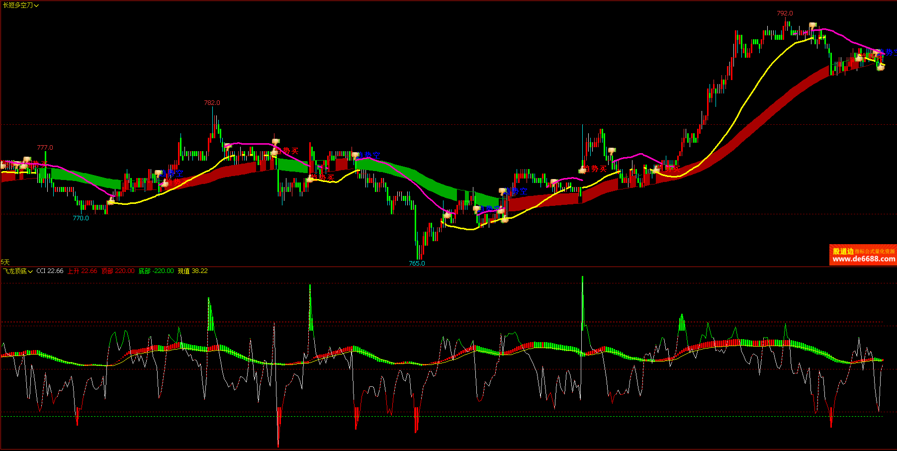Click the thumbs-up icon right of the 770.0 low

tap(111, 201)
